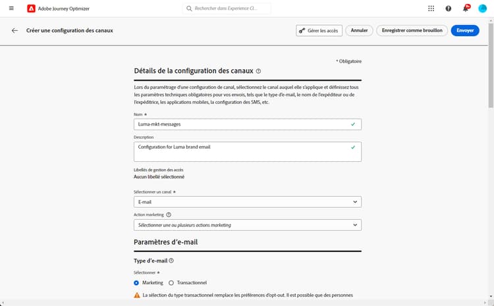Expand the Sélectionner un canal dropdown

247,202
